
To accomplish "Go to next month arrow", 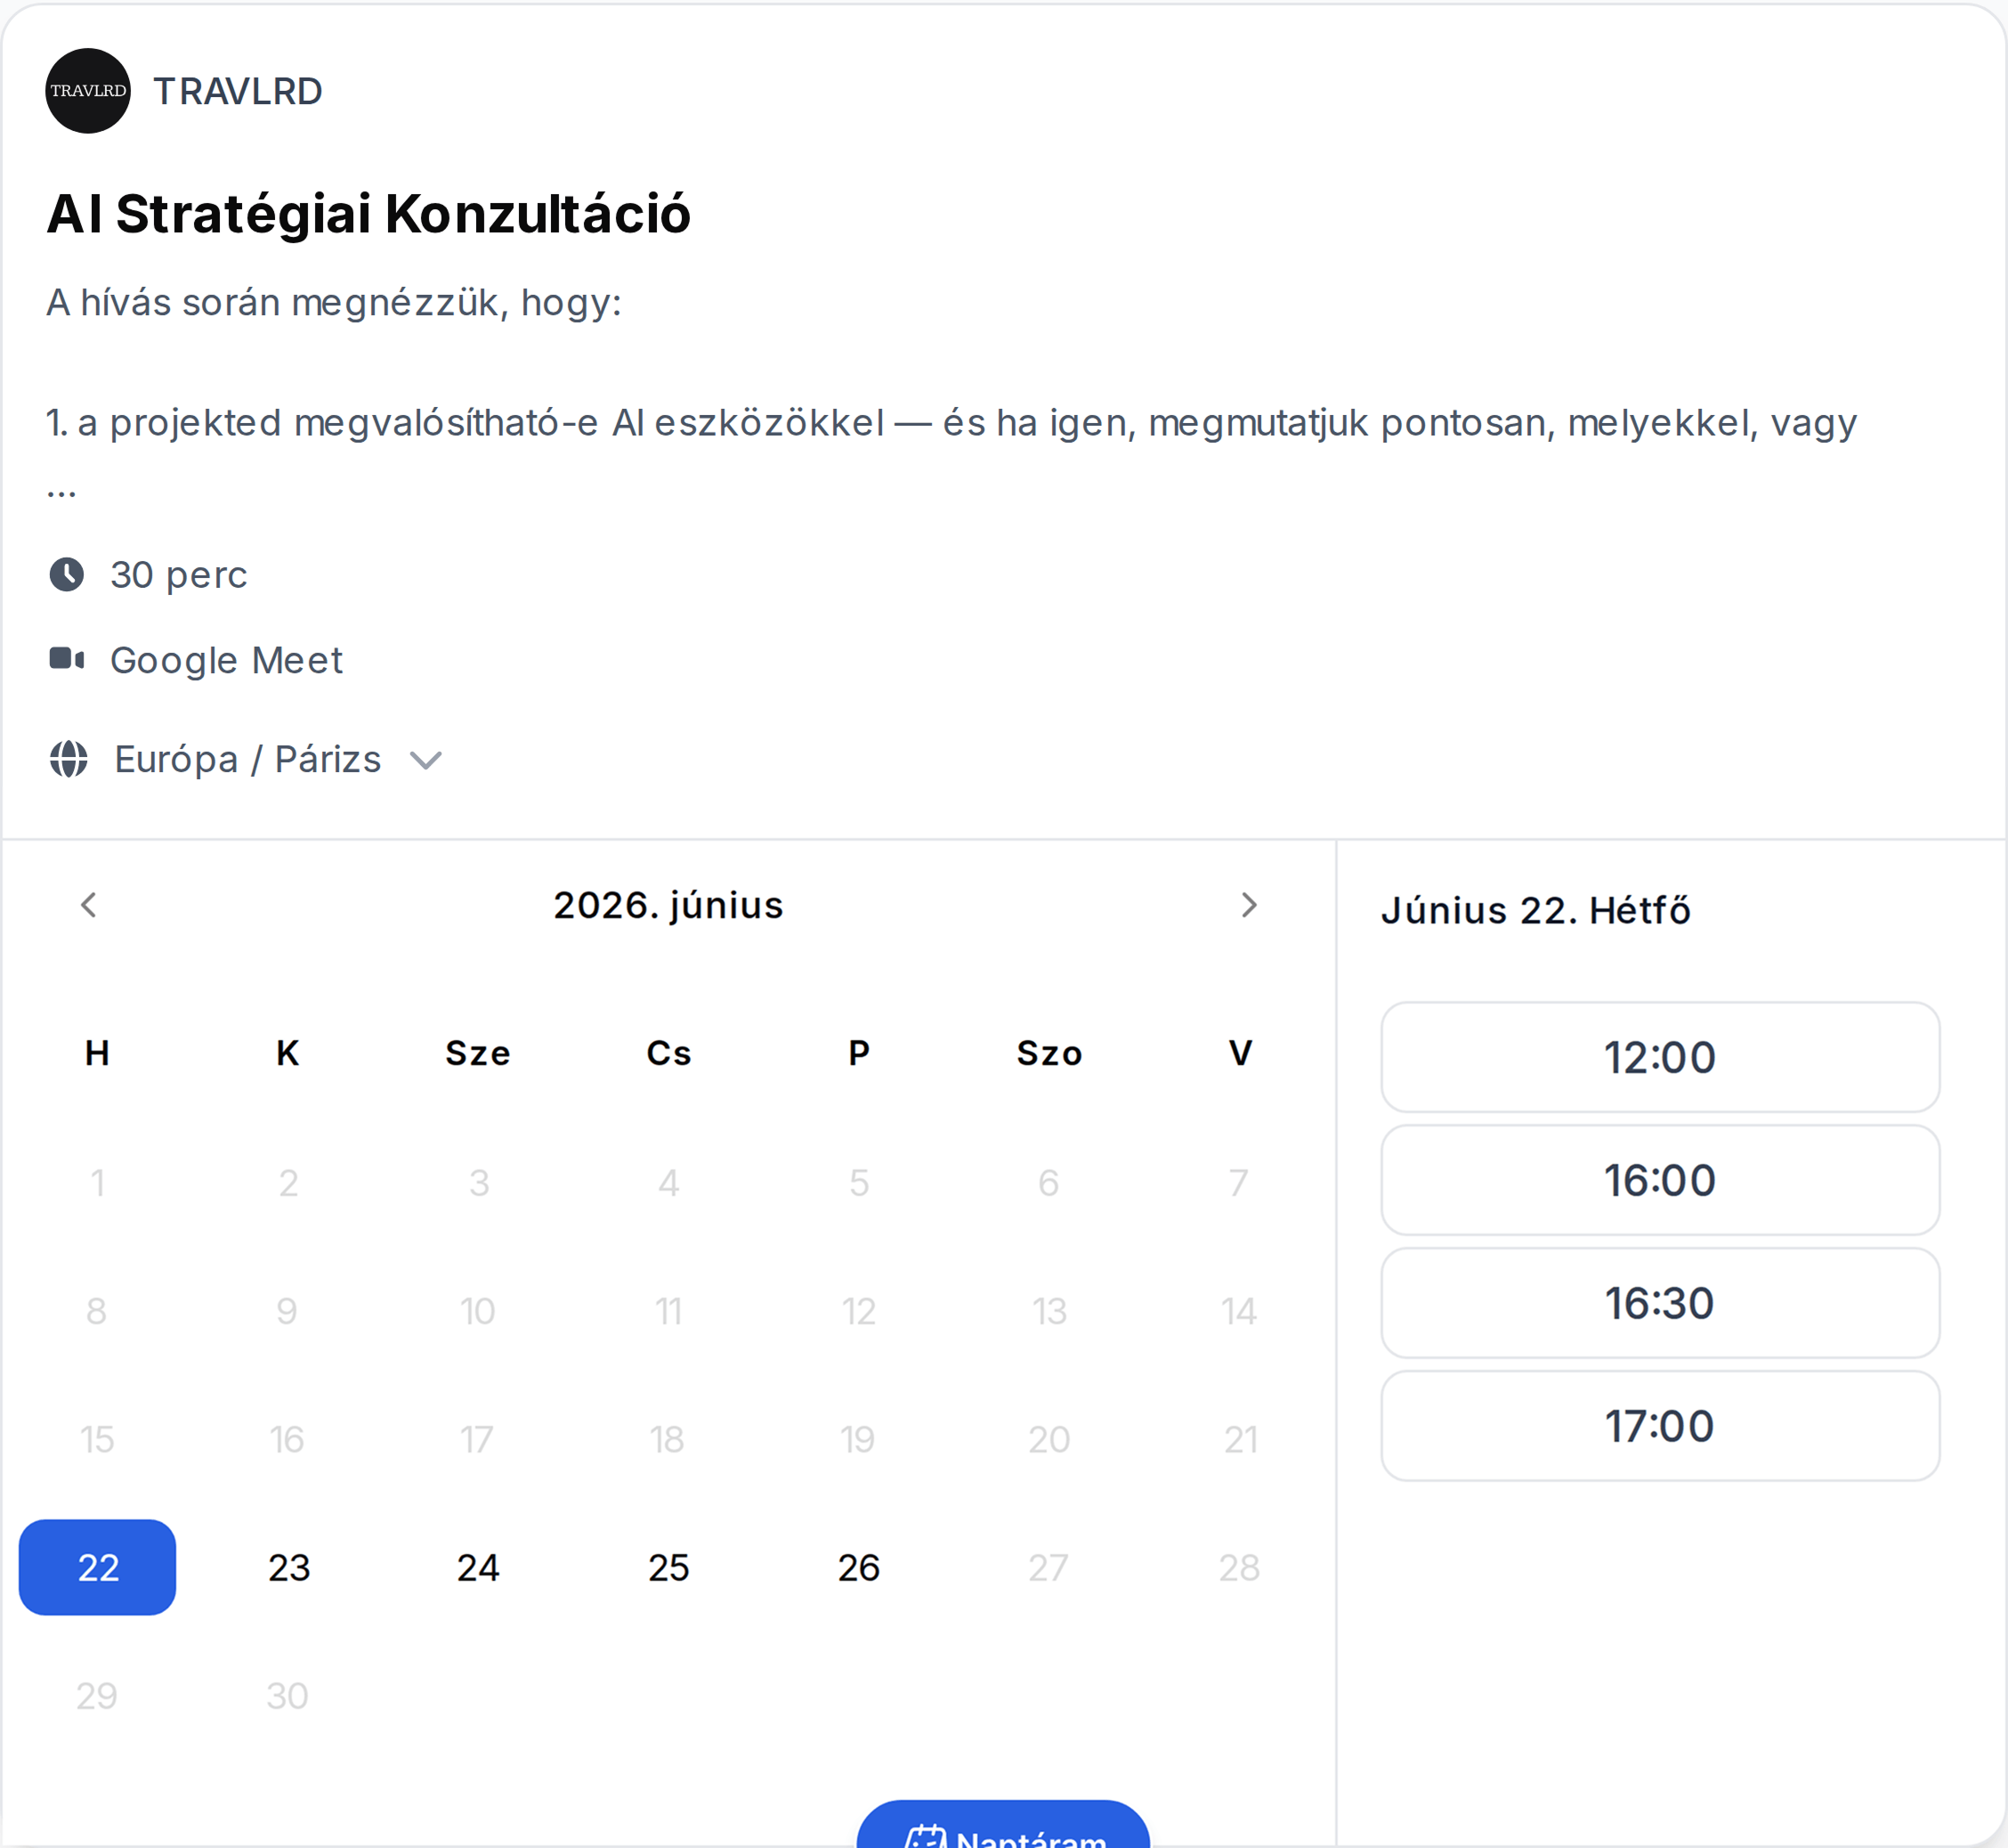I will [1249, 905].
